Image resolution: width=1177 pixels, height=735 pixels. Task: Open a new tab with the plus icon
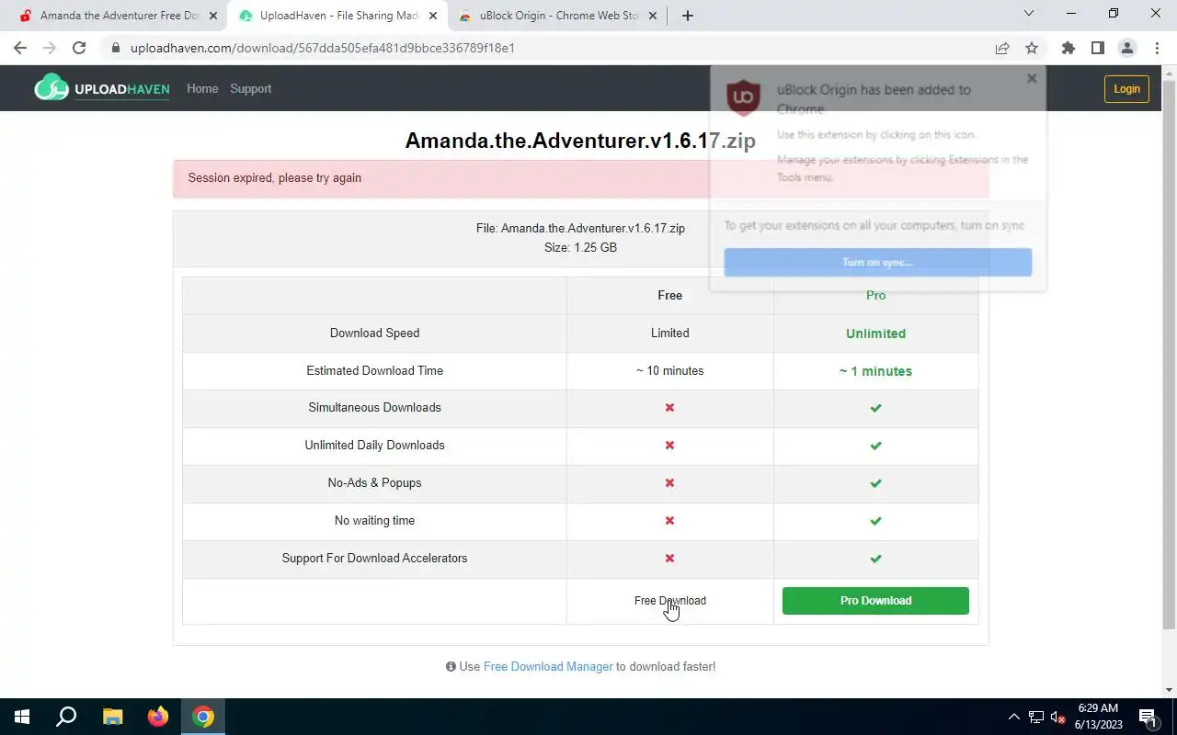[687, 16]
